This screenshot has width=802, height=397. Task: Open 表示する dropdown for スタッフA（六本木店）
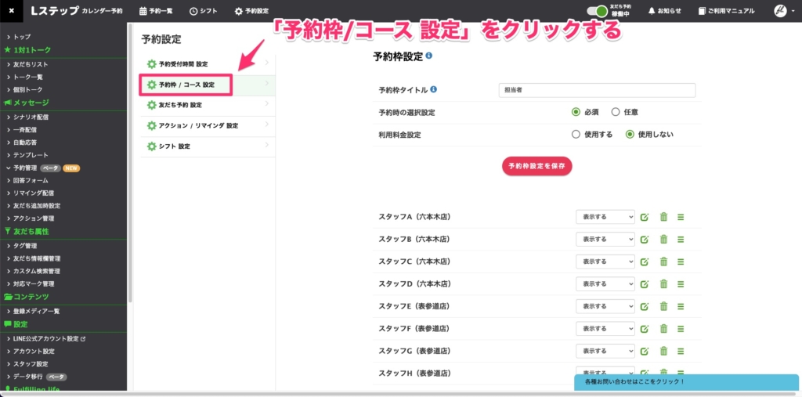coord(604,217)
